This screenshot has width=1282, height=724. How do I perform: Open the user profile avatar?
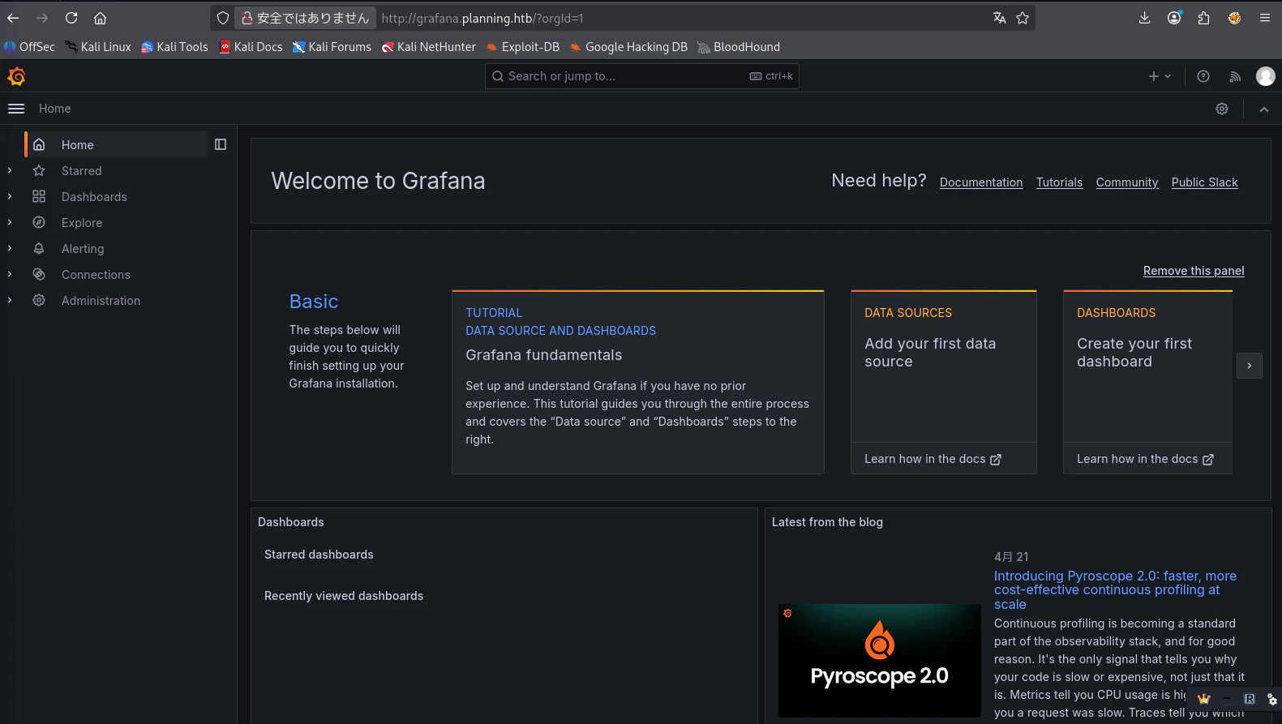click(x=1266, y=76)
